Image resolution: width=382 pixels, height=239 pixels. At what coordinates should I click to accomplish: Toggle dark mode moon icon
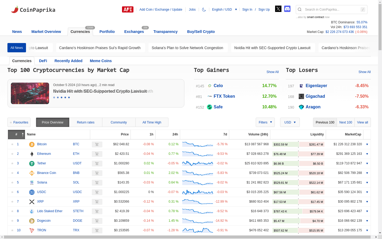(204, 10)
